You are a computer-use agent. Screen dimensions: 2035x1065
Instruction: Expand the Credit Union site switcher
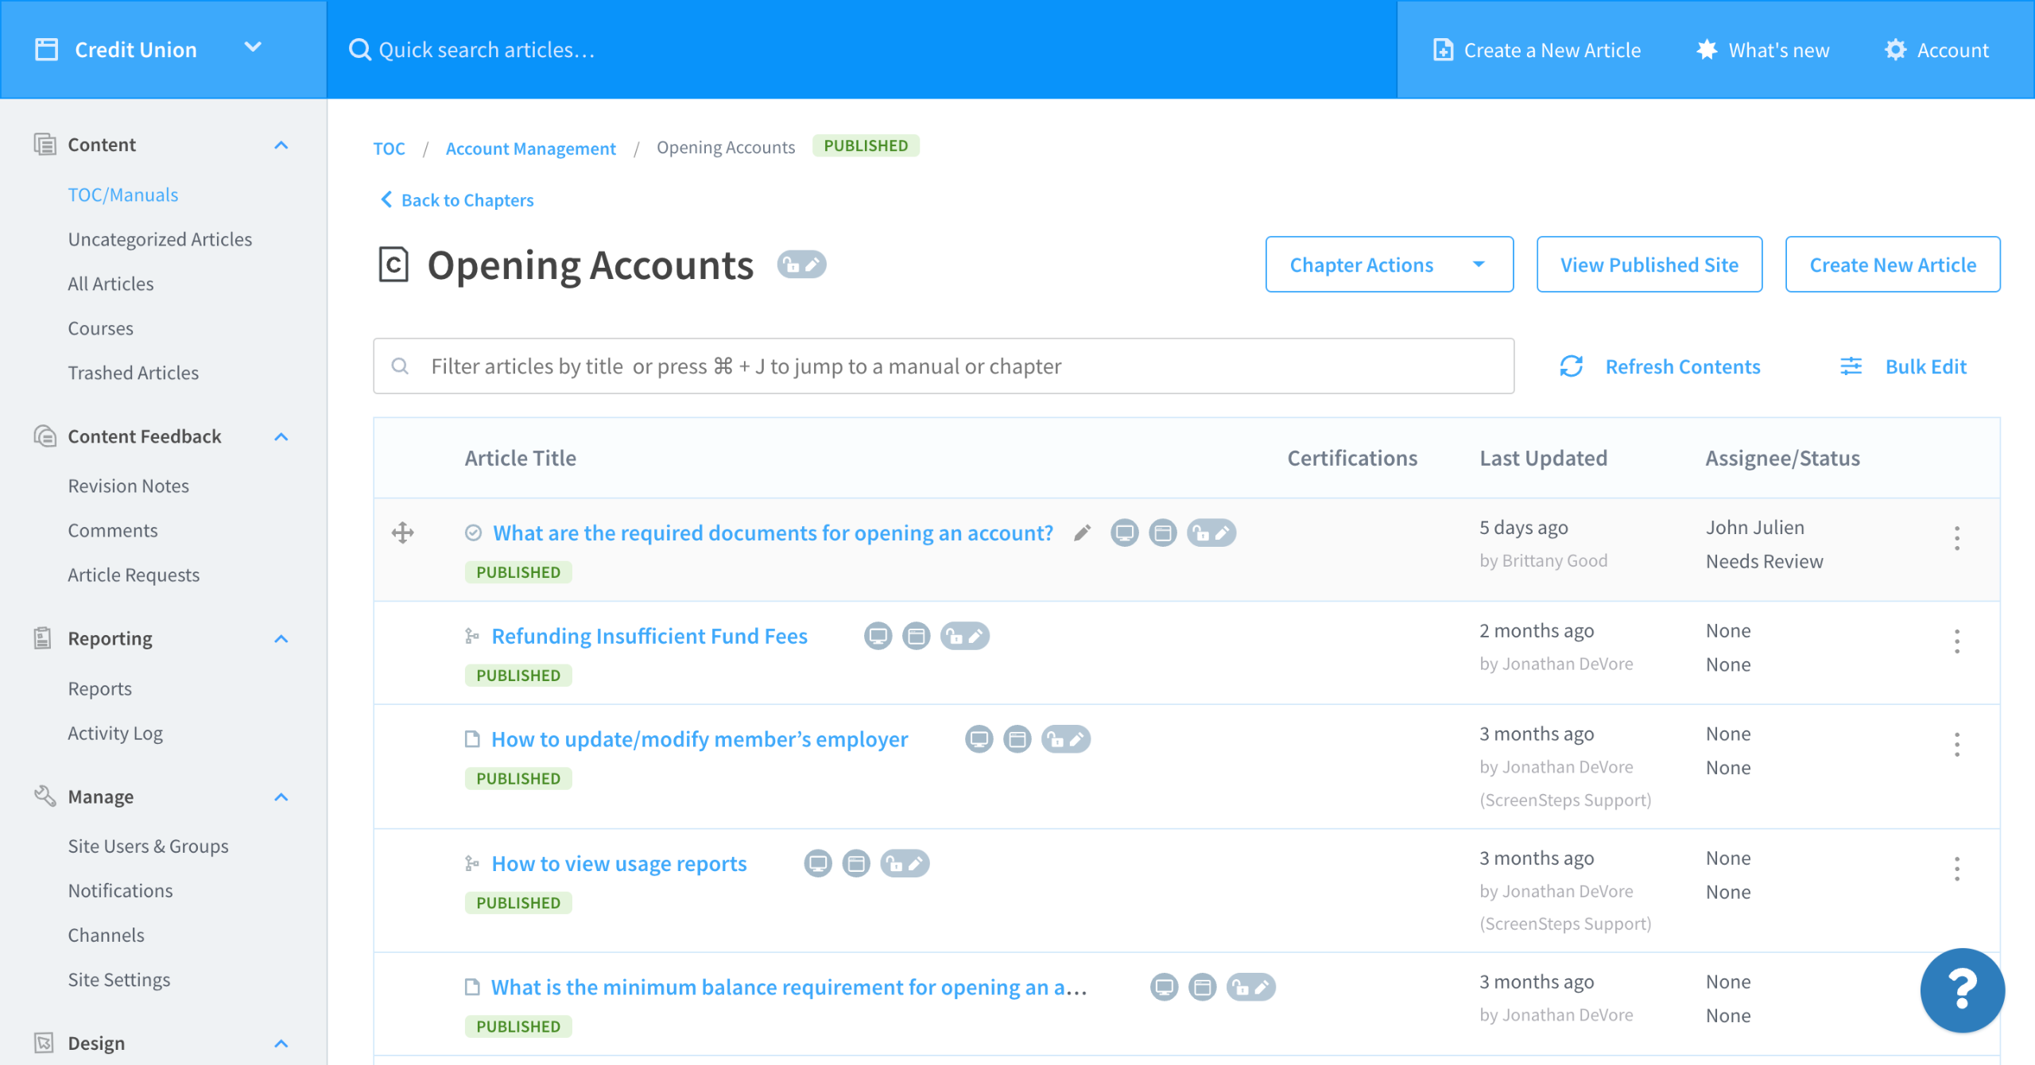253,48
